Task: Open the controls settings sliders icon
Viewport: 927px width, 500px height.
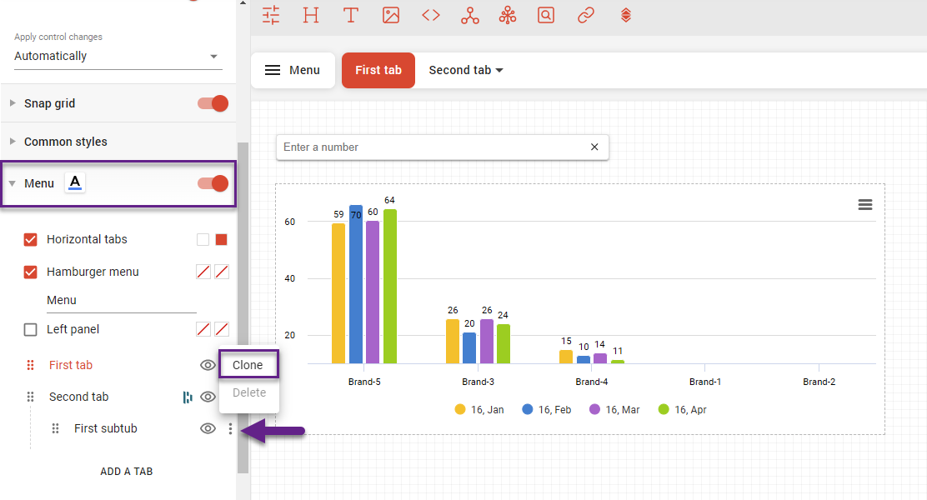Action: point(271,15)
